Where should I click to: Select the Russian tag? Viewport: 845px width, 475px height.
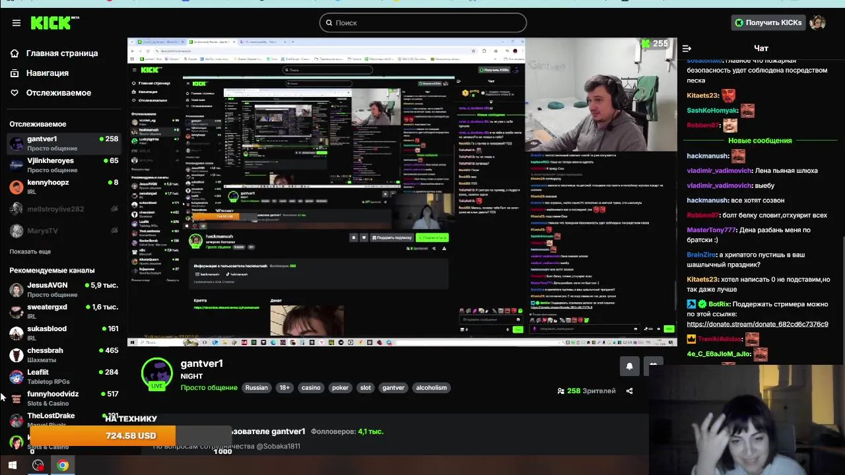[x=257, y=388]
